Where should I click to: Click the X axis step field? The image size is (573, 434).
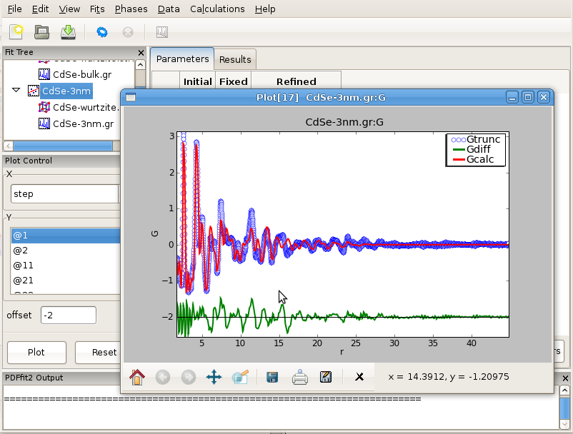point(65,194)
